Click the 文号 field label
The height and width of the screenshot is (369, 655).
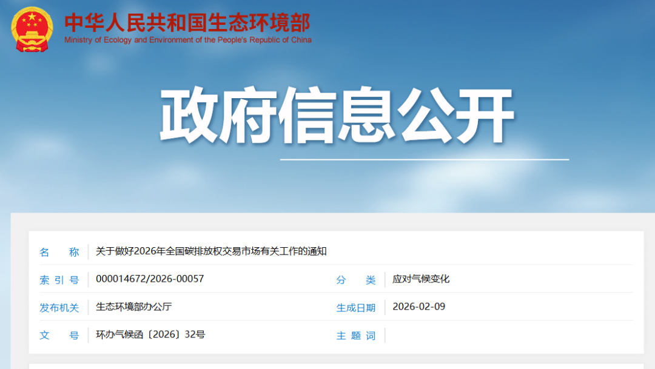point(59,334)
